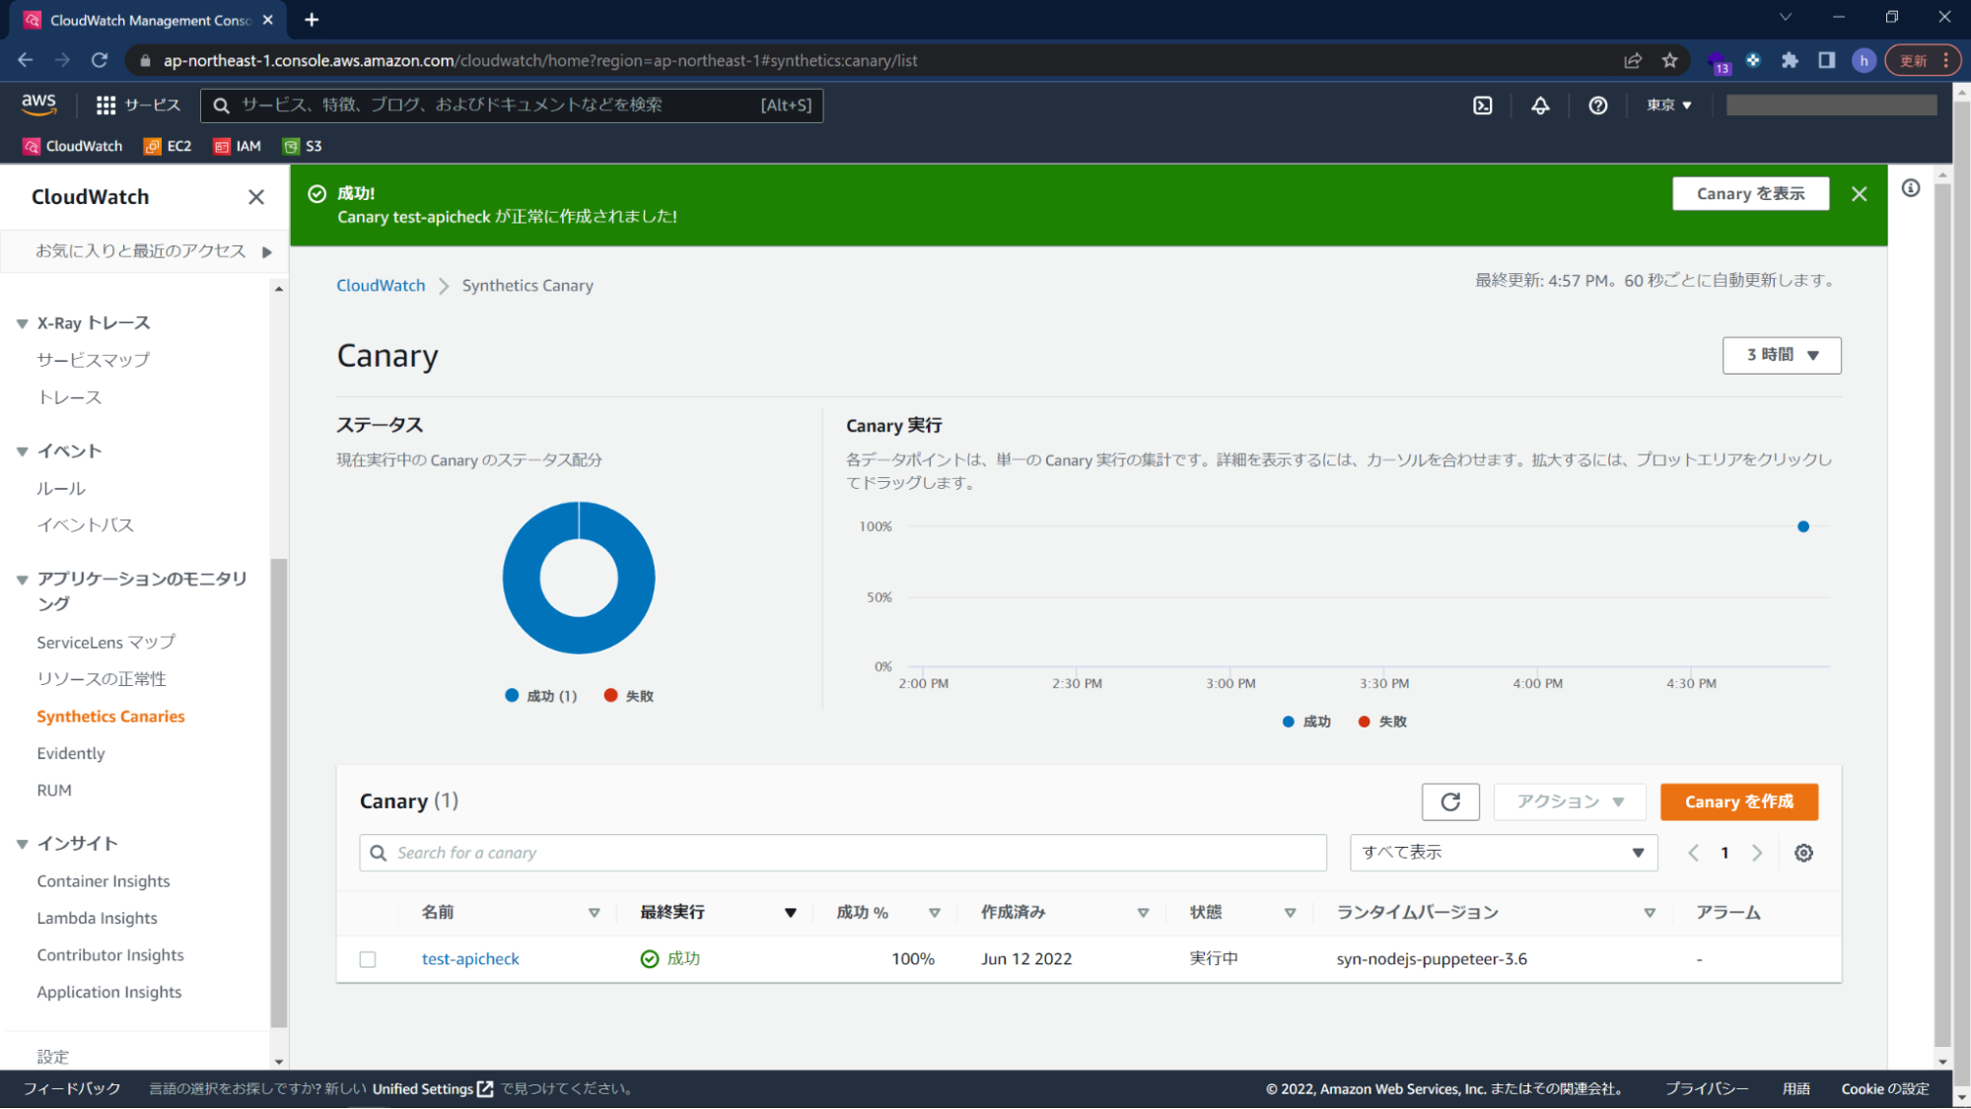Toggle browser side panel icon
Image resolution: width=1971 pixels, height=1109 pixels.
(x=1826, y=61)
